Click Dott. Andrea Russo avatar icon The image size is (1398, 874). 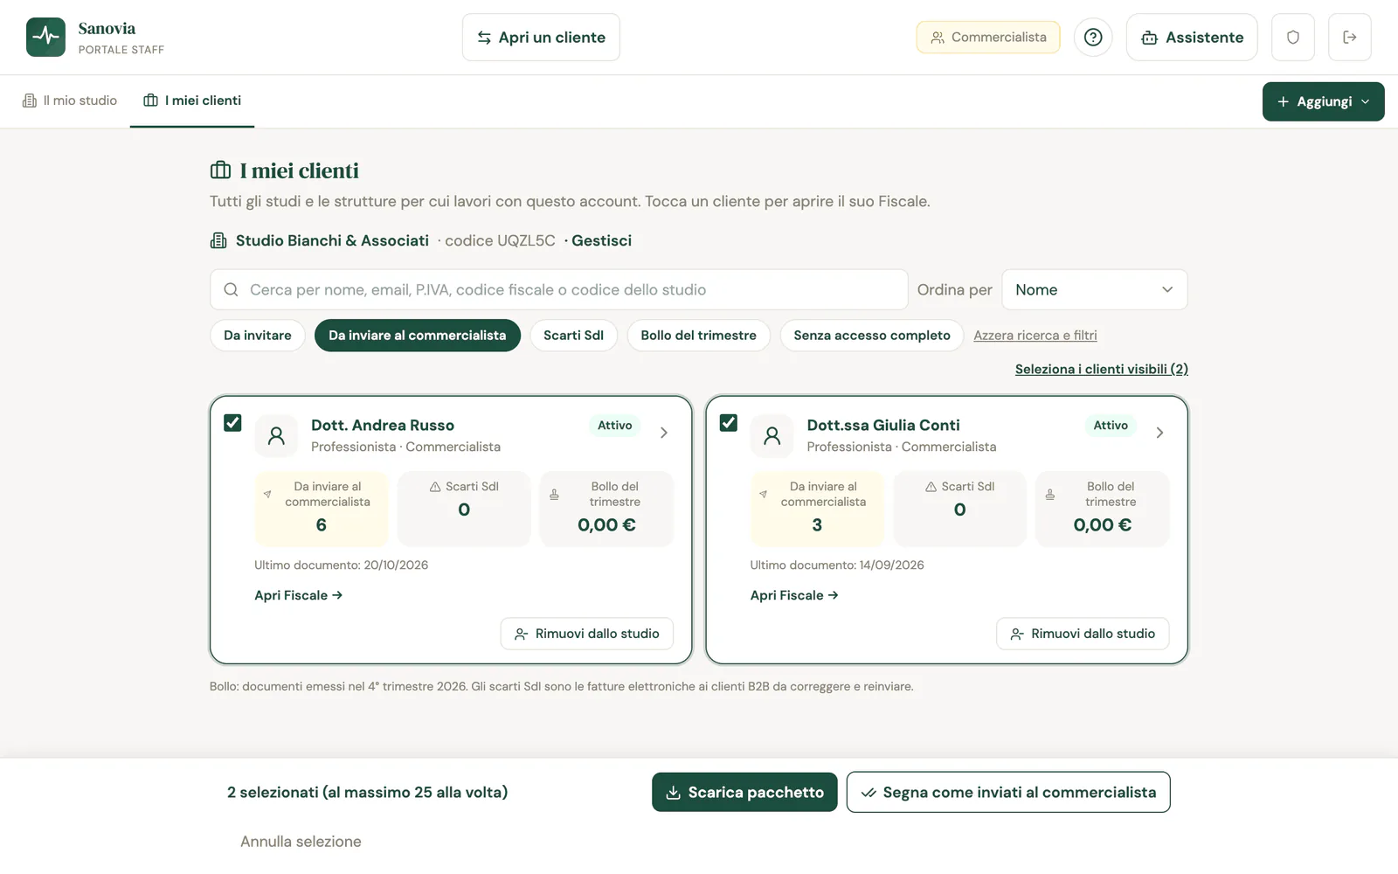[276, 435]
